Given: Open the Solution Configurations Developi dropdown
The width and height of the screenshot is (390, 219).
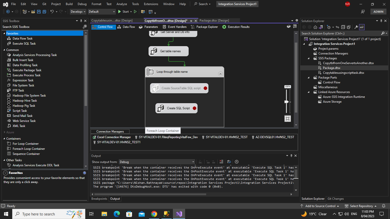Looking at the screenshot, I should (x=78, y=12).
